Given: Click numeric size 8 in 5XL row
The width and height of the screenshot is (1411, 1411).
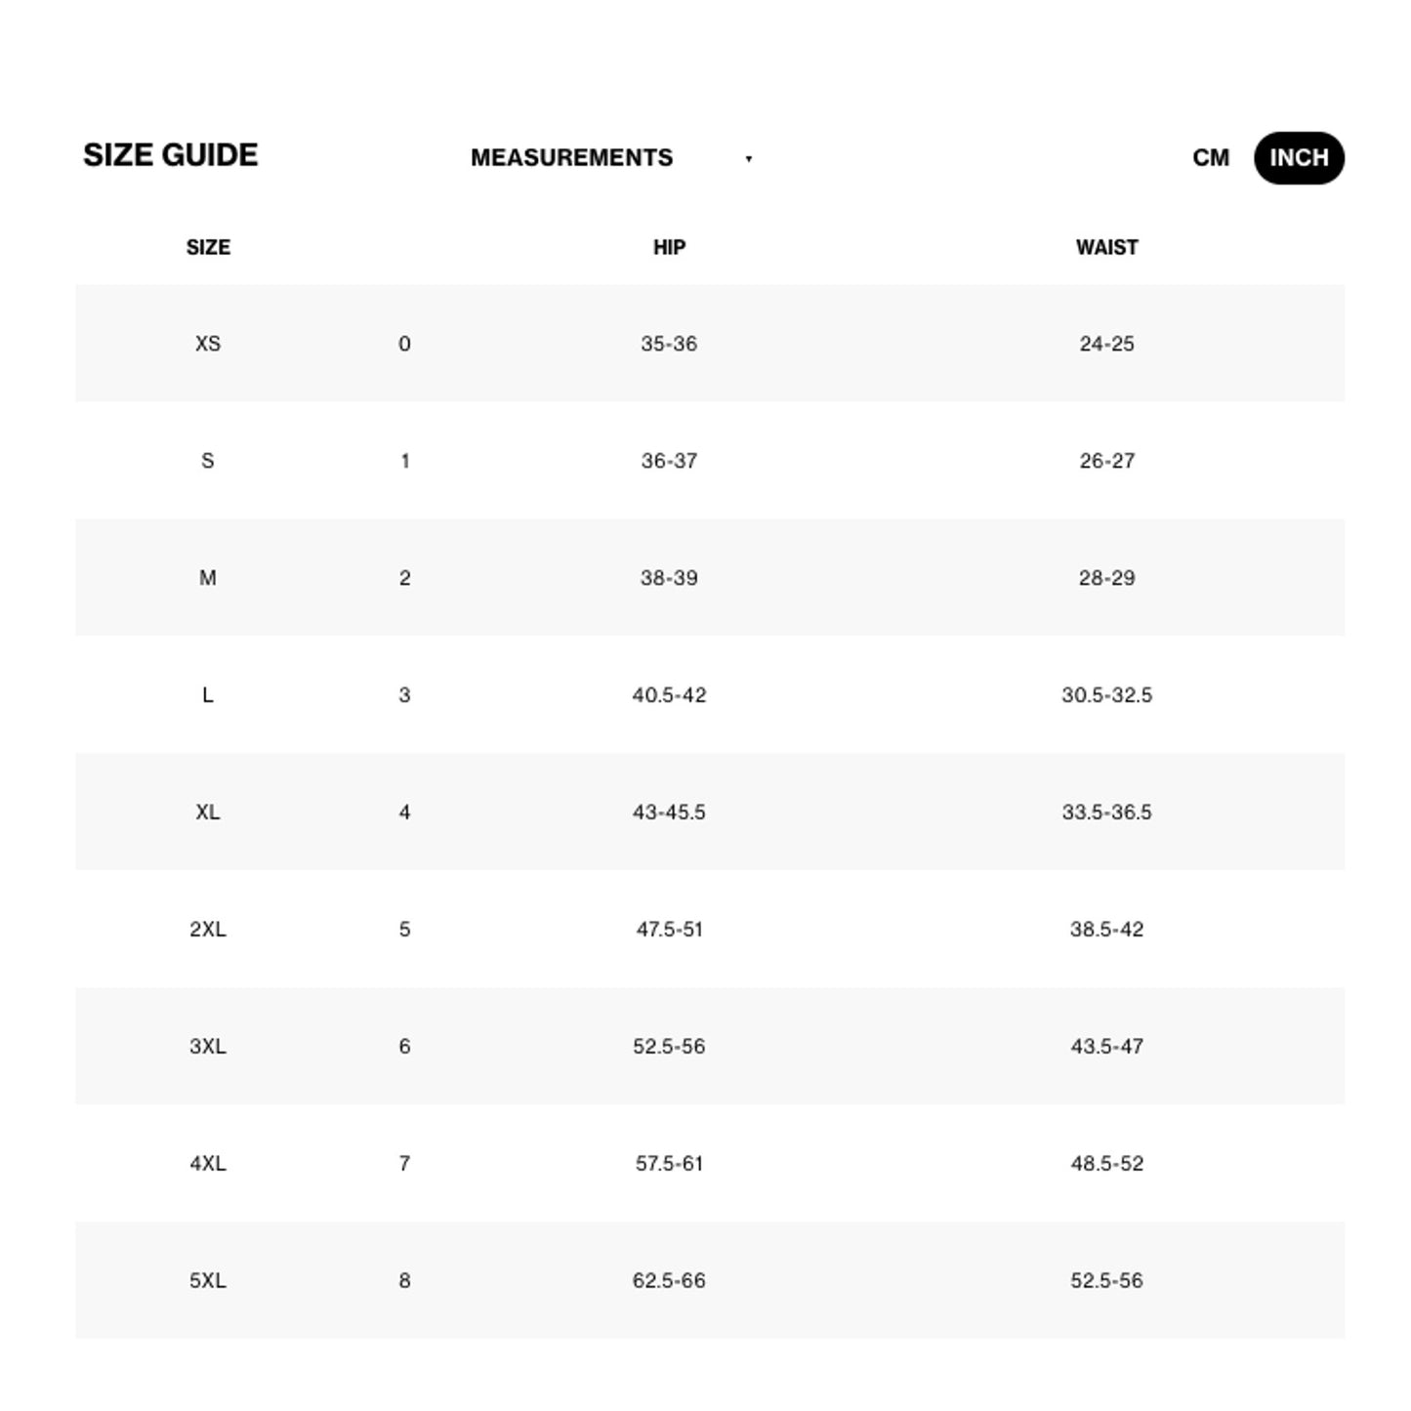Looking at the screenshot, I should [404, 1281].
